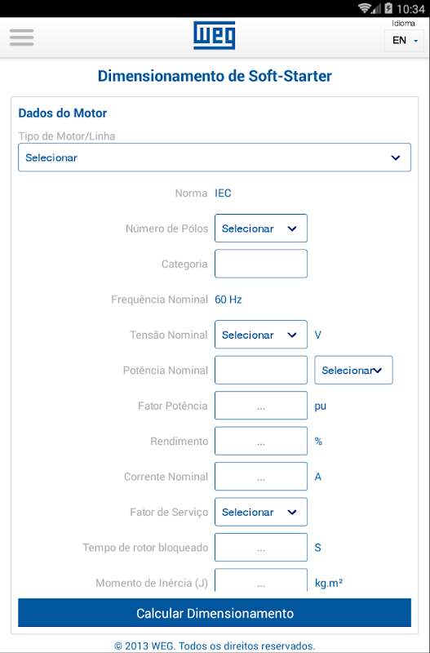Open the Tensão Nominal dropdown
This screenshot has width=430, height=653.
coord(261,335)
